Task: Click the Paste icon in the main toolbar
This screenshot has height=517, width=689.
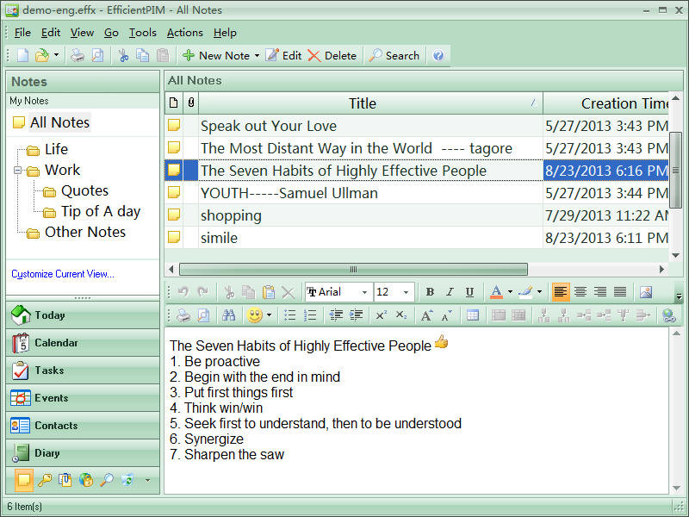Action: click(163, 55)
